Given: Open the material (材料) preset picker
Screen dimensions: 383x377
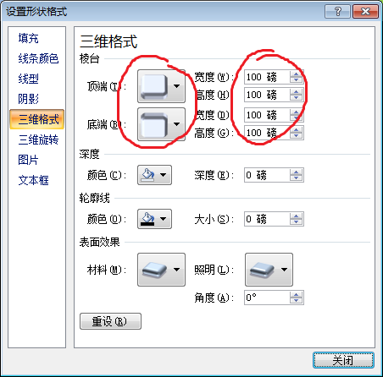Looking at the screenshot, I should [161, 270].
